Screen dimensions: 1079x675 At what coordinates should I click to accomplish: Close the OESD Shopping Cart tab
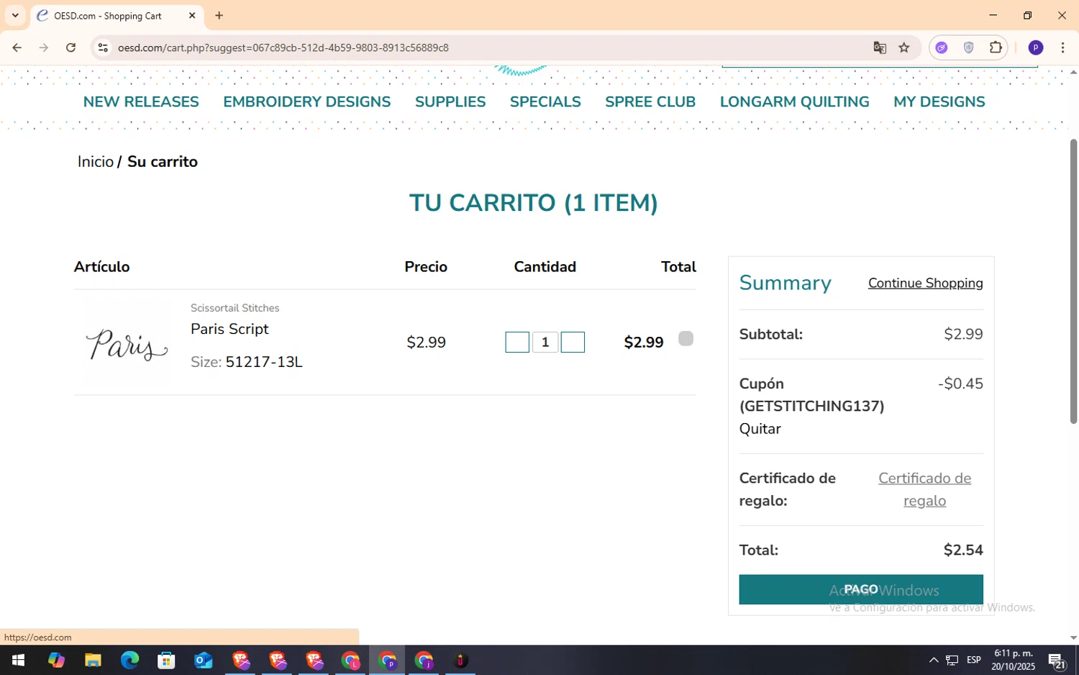click(x=192, y=15)
